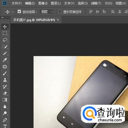
Task: Switch to 手机图片.jpg document tab
Action: click(x=34, y=20)
